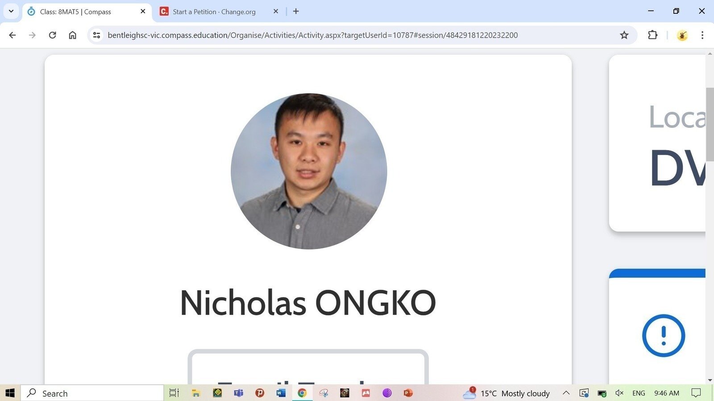Click the Chrome profile avatar icon
Image resolution: width=714 pixels, height=401 pixels.
click(x=682, y=35)
